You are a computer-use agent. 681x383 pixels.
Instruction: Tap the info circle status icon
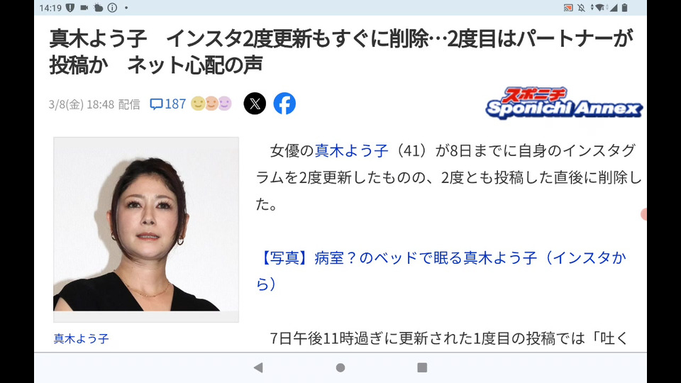(112, 8)
